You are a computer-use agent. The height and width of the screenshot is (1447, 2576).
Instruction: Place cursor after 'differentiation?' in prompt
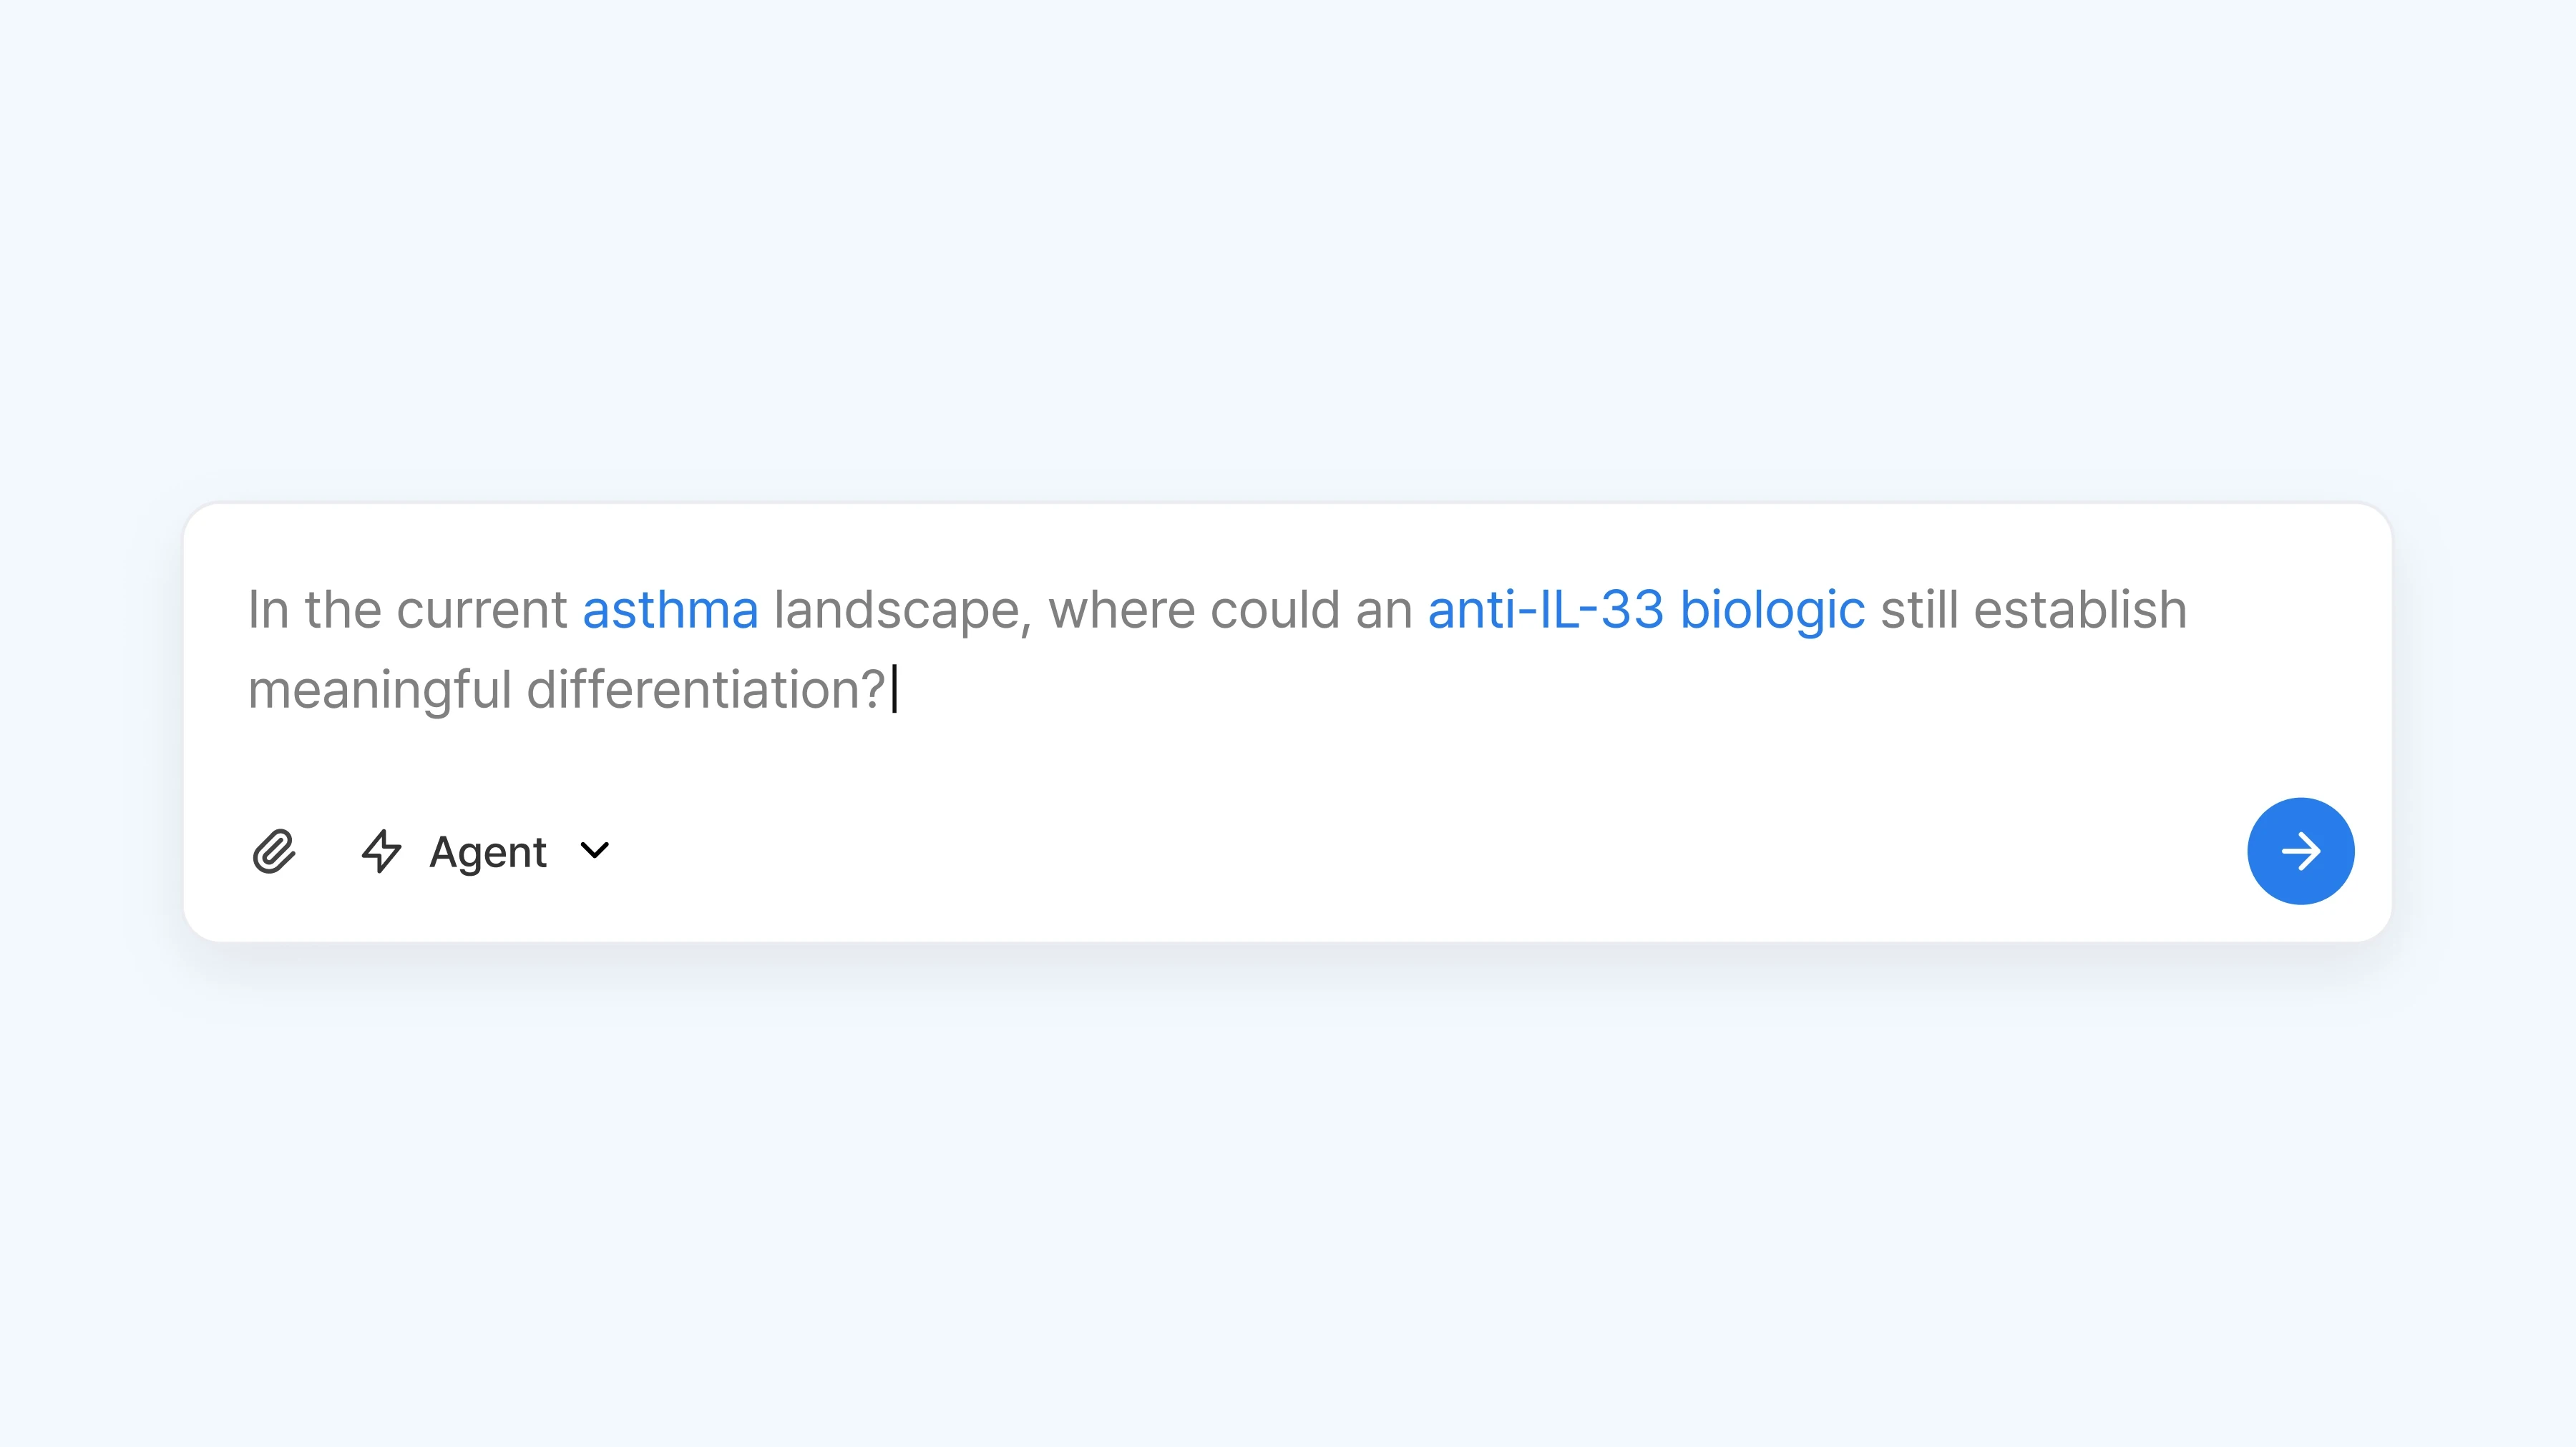coord(892,689)
